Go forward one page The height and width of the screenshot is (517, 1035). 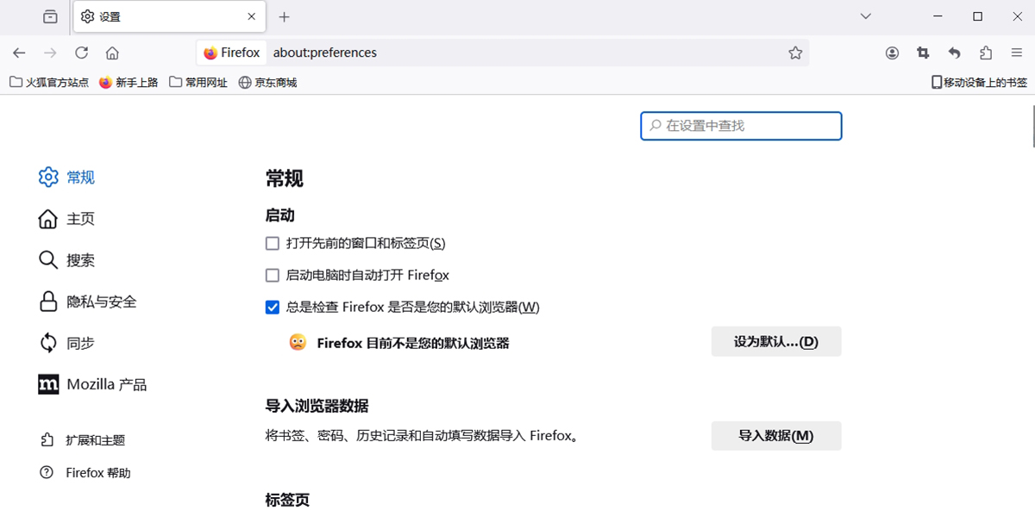point(50,53)
